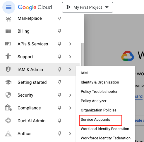Viewport: 144px width, 142px height.
Task: Click the APIs & Services API icon
Action: [x=8, y=44]
